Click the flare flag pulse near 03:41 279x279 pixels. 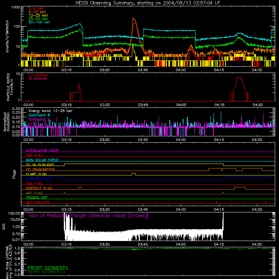(134, 174)
